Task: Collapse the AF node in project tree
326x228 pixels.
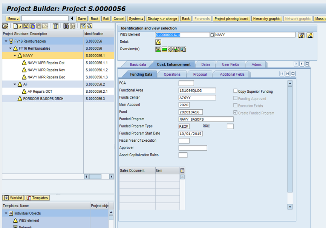Action: pos(15,84)
